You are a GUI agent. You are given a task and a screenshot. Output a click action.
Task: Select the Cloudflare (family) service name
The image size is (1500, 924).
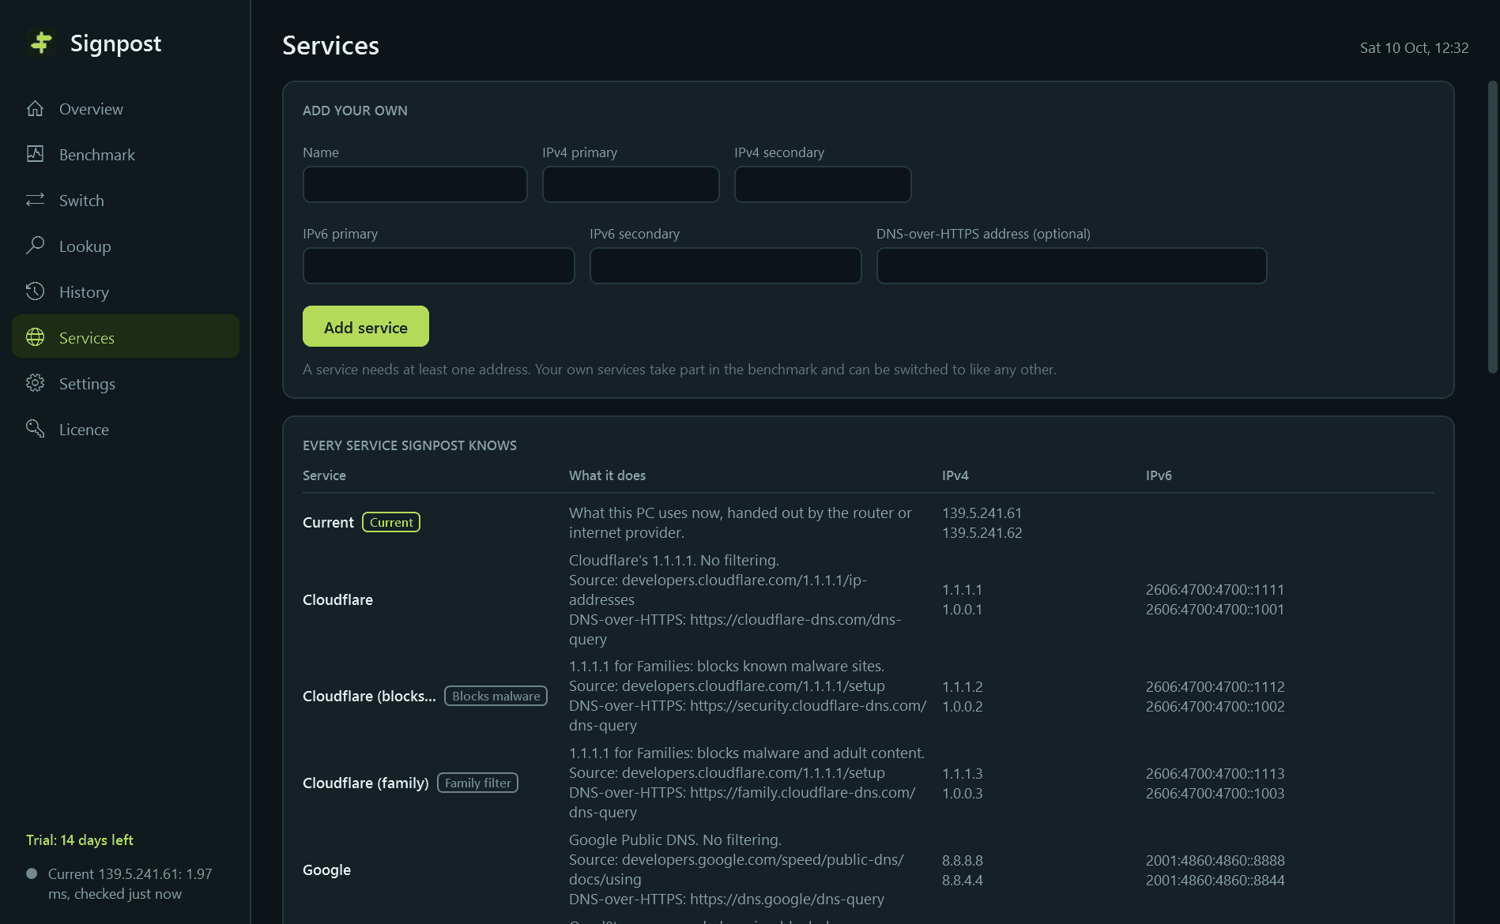(x=365, y=783)
